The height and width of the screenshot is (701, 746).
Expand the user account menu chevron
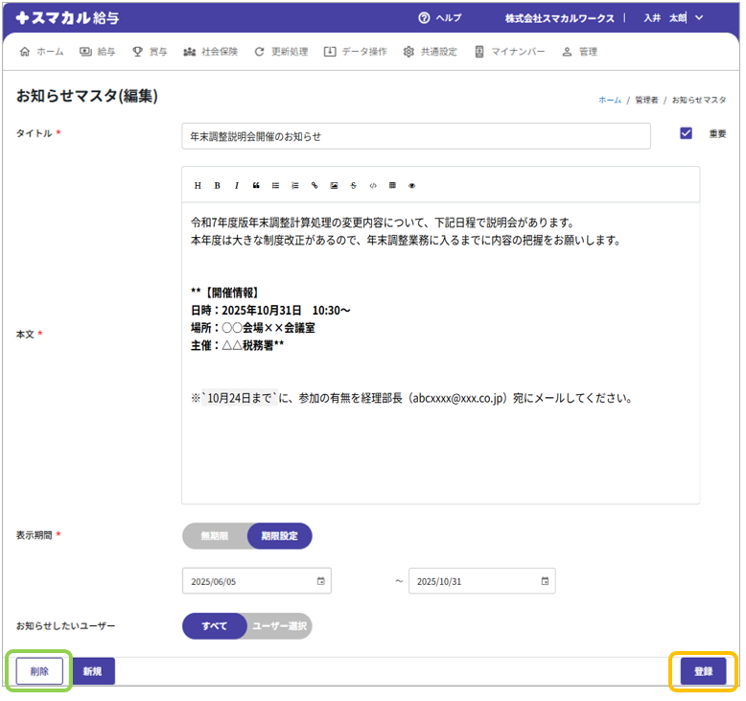pyautogui.click(x=699, y=18)
